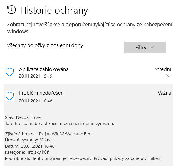Select the "Kategorie: Trojský kůň" line
This screenshot has height=166, width=181.
click(27, 152)
